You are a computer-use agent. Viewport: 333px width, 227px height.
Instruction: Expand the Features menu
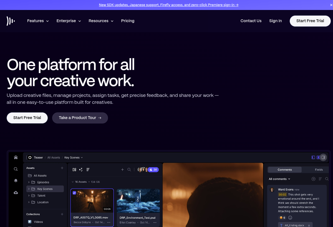click(x=38, y=21)
